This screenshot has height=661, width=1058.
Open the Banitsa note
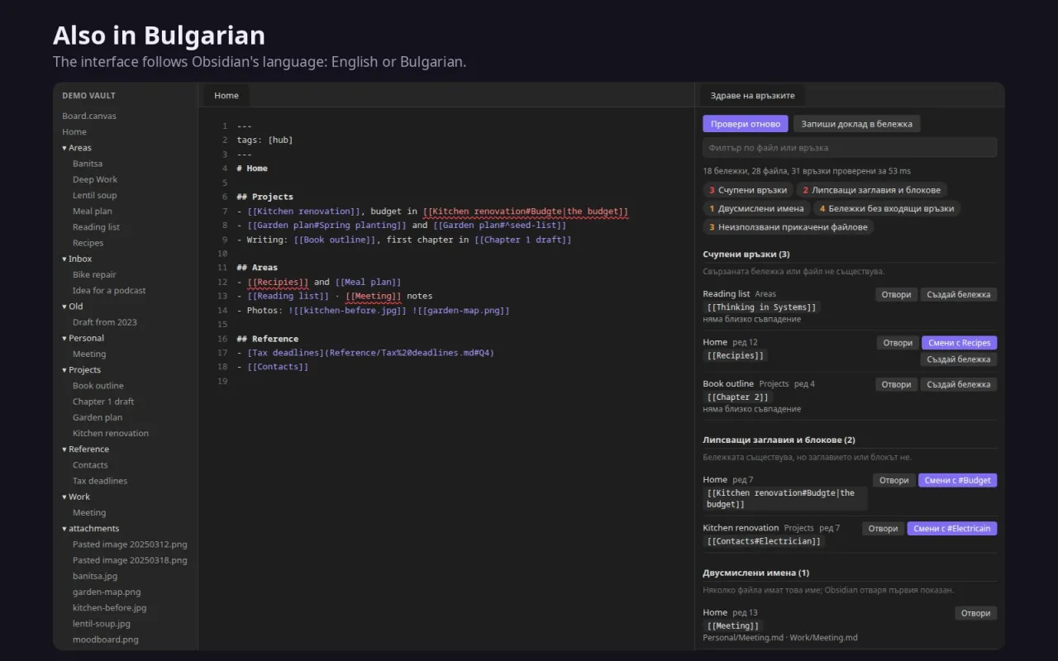click(88, 164)
